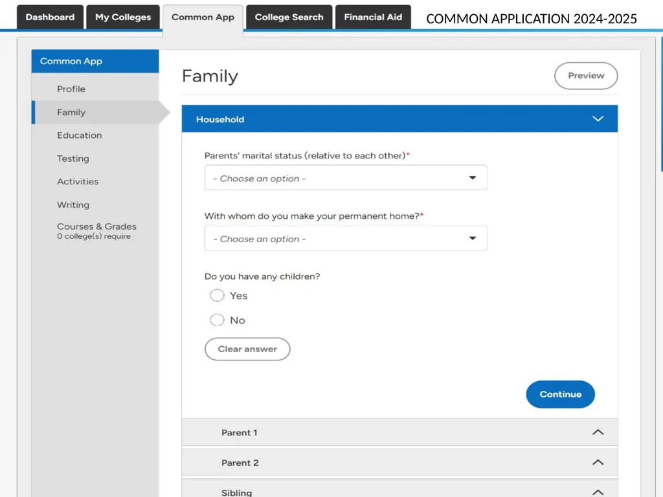
Task: Click the "Do you have any children?" label
Action: click(262, 276)
